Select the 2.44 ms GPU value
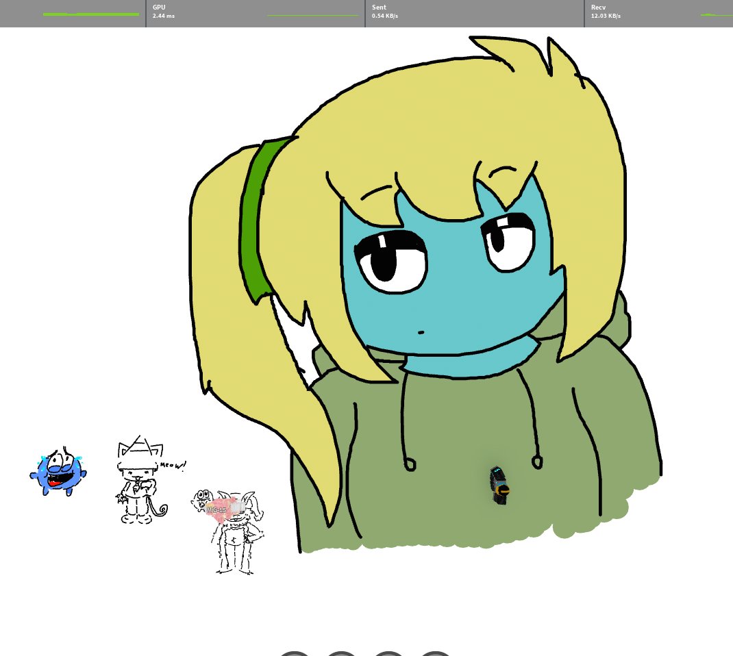Image resolution: width=733 pixels, height=656 pixels. coord(164,16)
